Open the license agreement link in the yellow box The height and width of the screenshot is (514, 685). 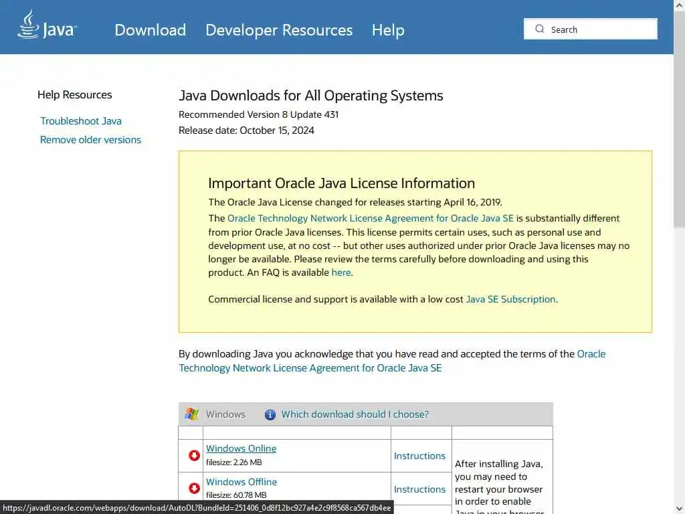[371, 218]
